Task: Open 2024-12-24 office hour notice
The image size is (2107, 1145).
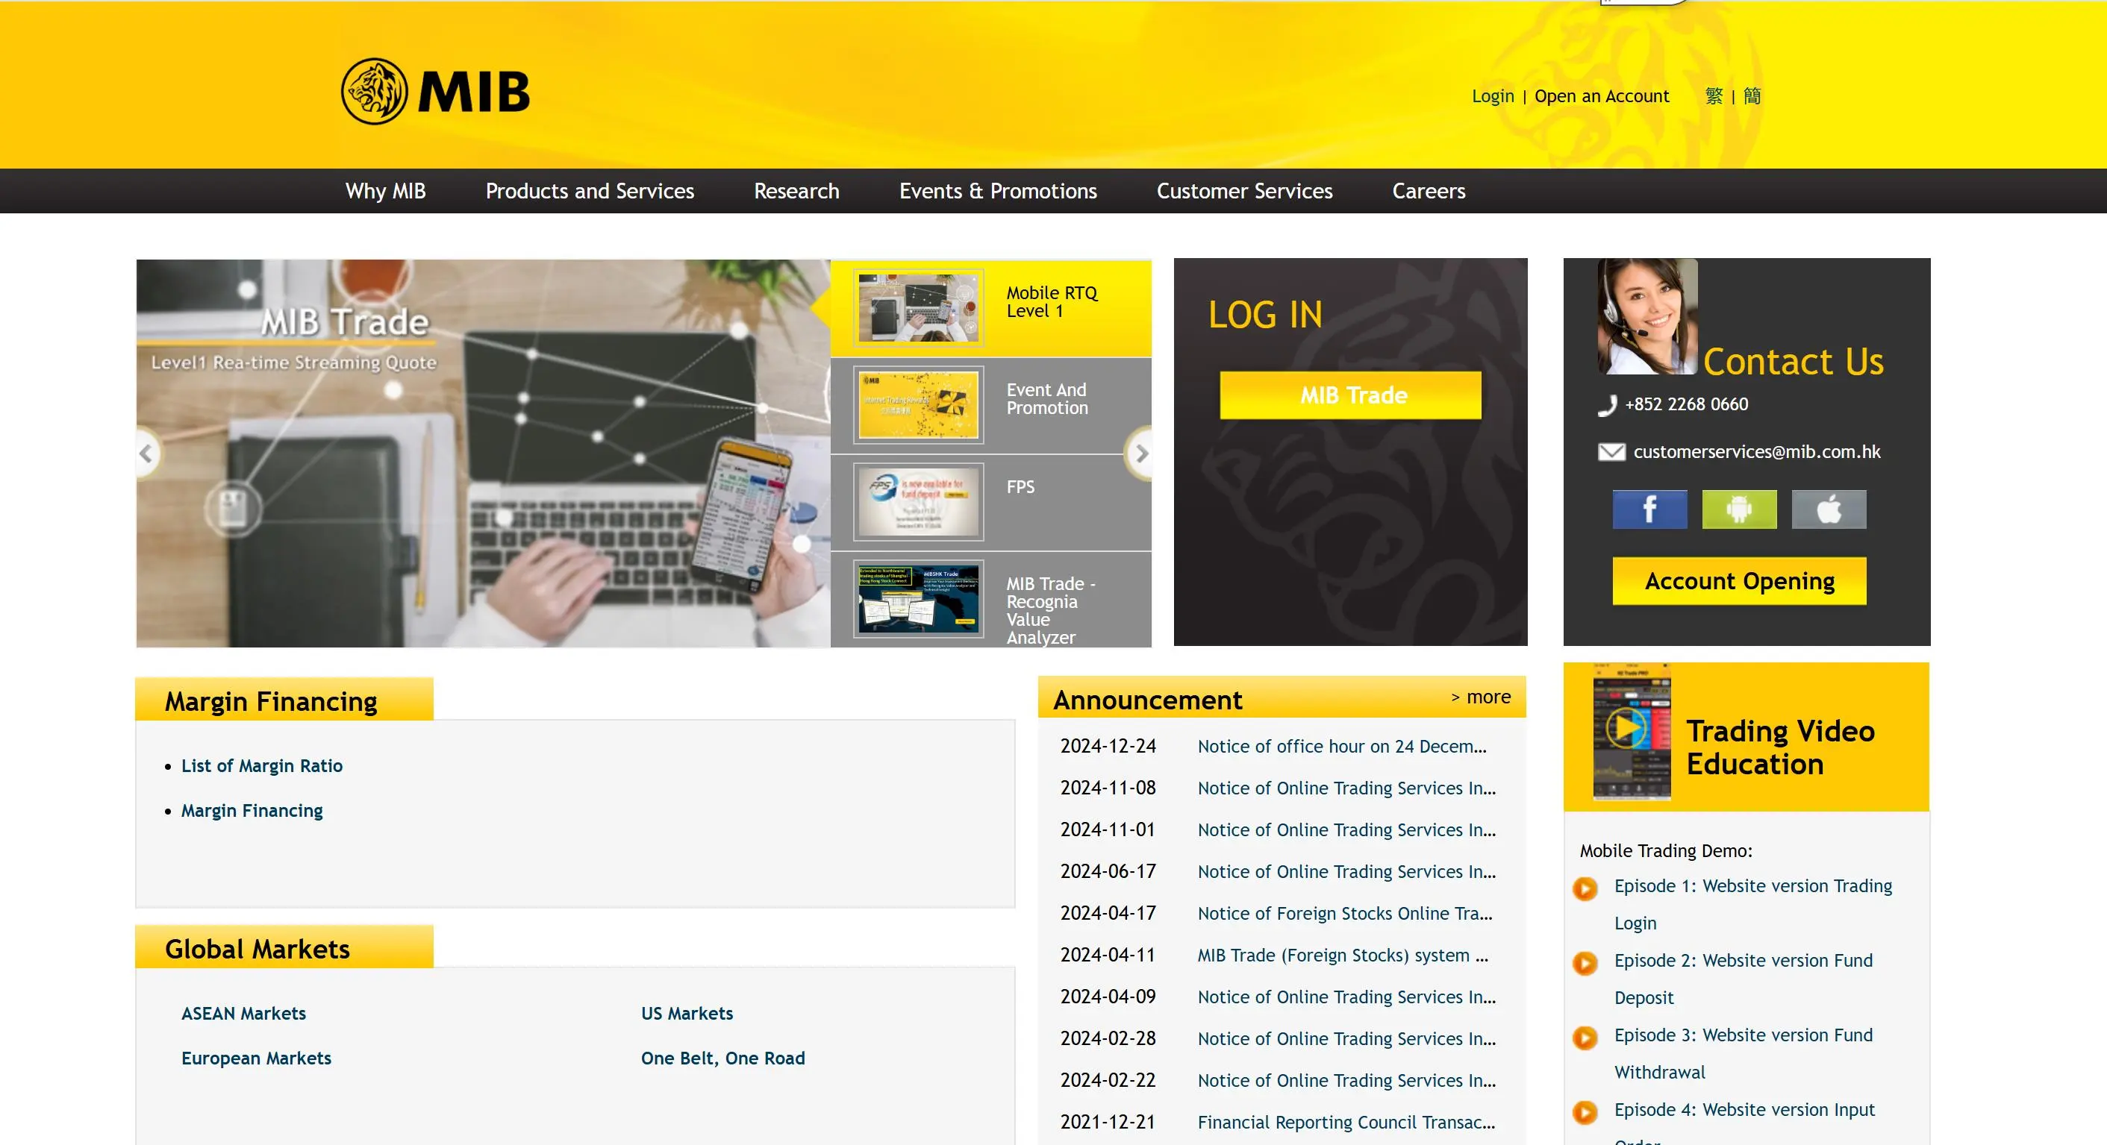Action: [x=1342, y=746]
